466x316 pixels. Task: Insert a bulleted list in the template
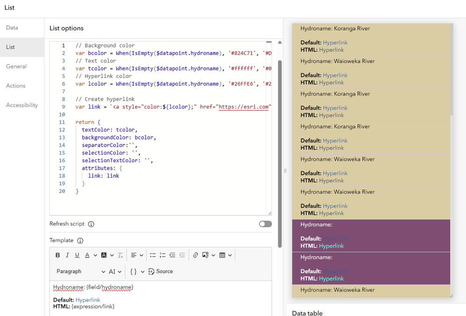click(x=153, y=255)
